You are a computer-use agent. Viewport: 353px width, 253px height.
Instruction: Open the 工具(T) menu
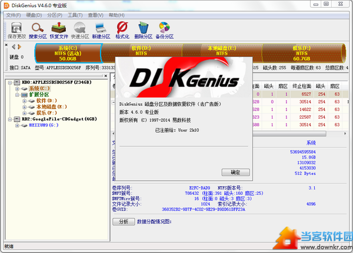pyautogui.click(x=75, y=15)
